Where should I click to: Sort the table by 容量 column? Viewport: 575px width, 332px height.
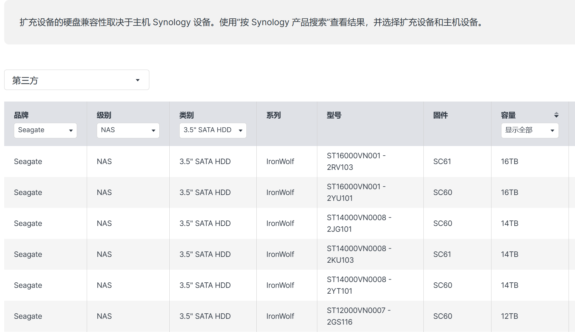pyautogui.click(x=556, y=115)
